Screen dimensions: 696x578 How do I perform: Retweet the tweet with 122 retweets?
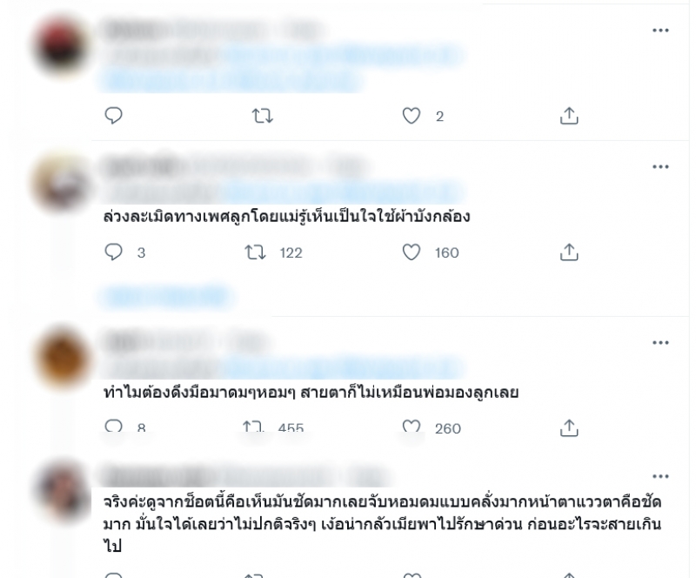[x=255, y=252]
